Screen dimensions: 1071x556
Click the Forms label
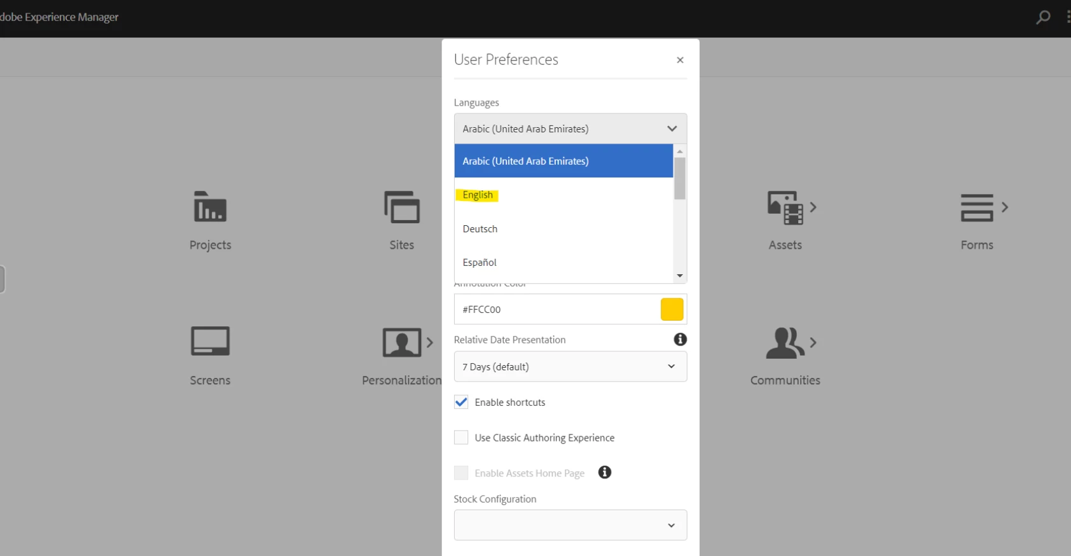(977, 245)
